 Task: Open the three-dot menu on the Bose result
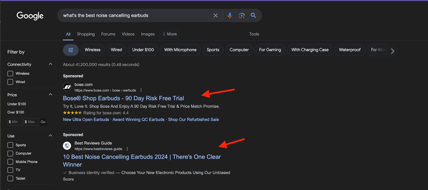(141, 90)
